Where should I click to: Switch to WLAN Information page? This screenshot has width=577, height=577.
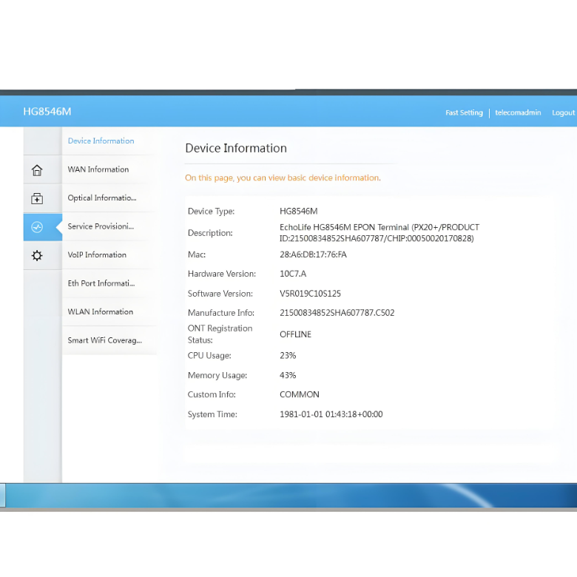tap(101, 311)
